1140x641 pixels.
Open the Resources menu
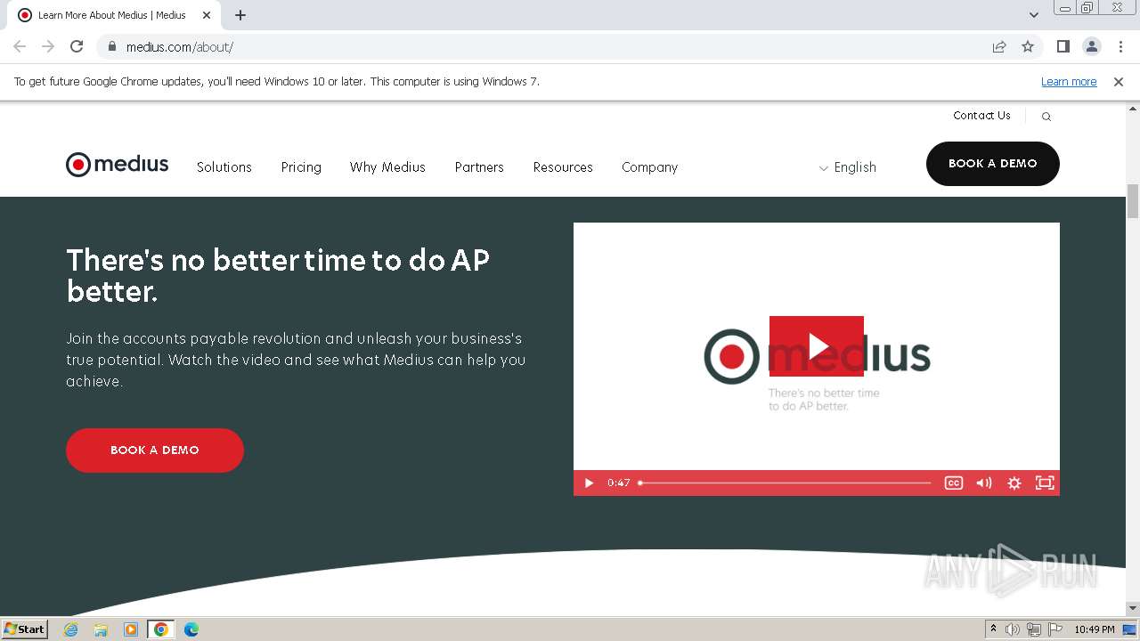(x=563, y=167)
